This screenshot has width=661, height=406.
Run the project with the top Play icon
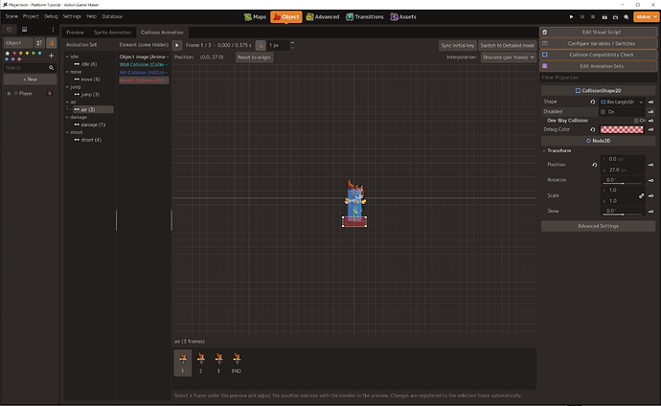pyautogui.click(x=571, y=17)
